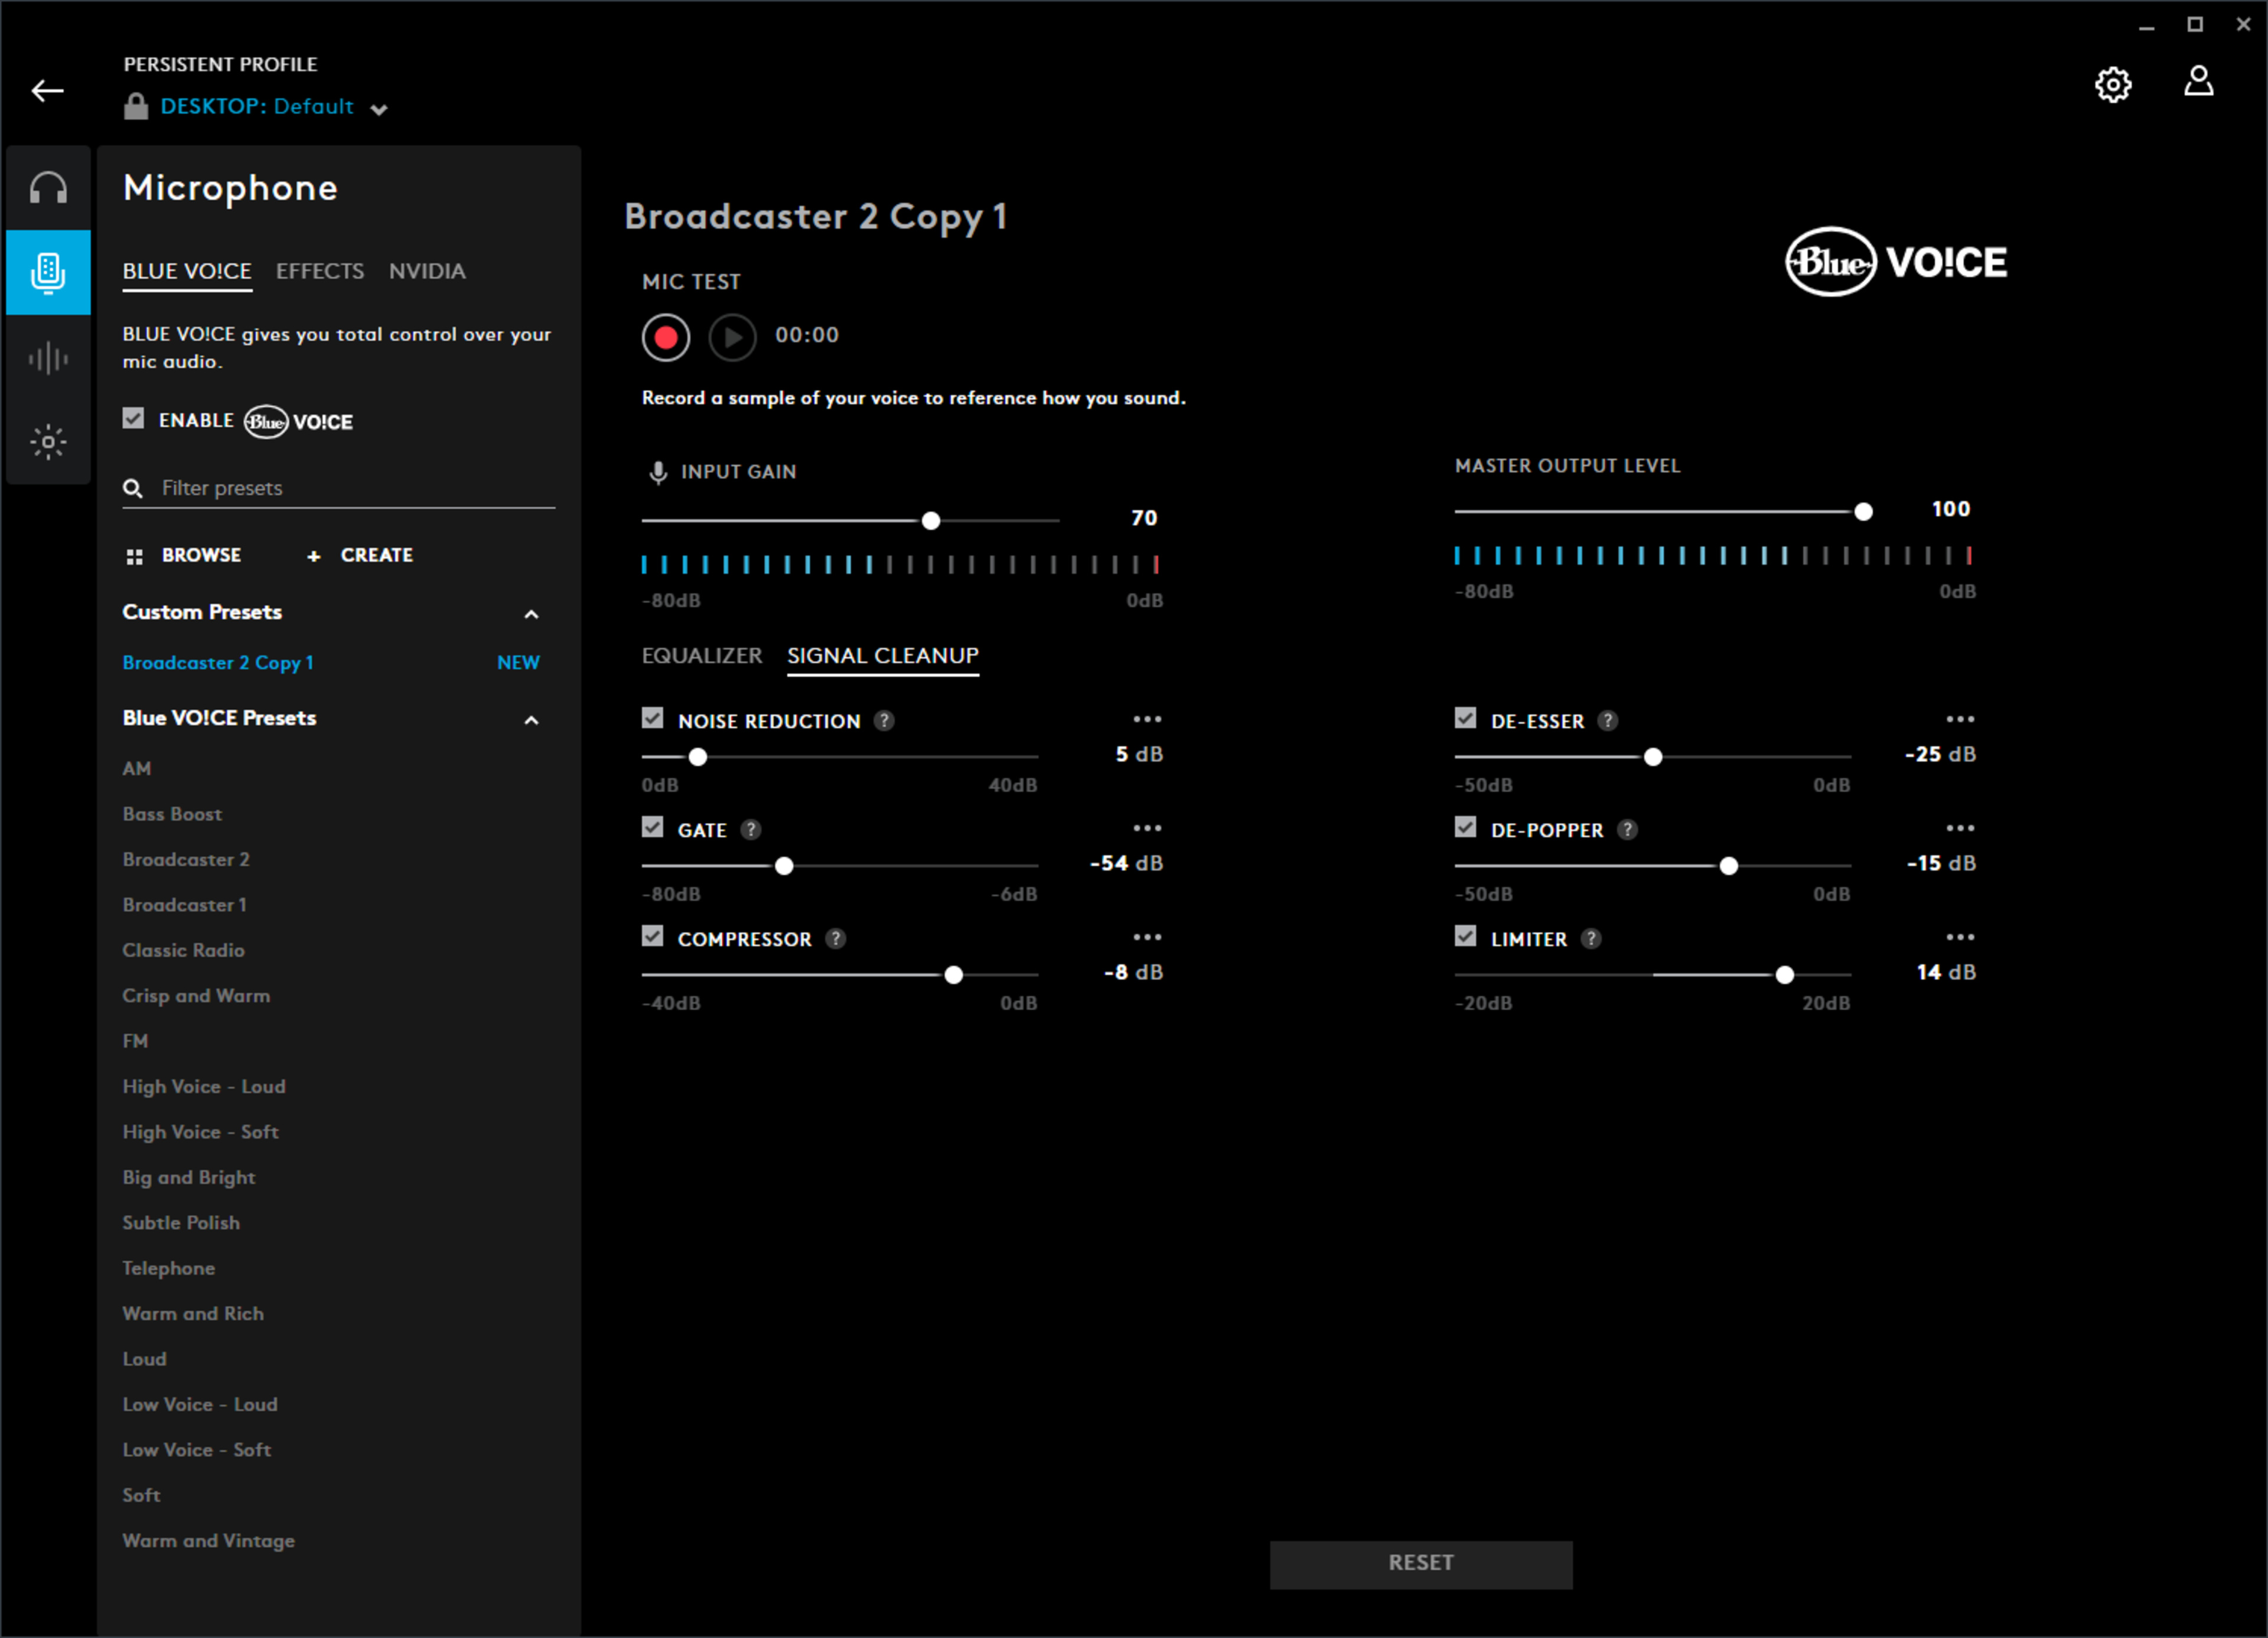Open the lighting sidebar icon
The width and height of the screenshot is (2268, 1638).
(48, 441)
